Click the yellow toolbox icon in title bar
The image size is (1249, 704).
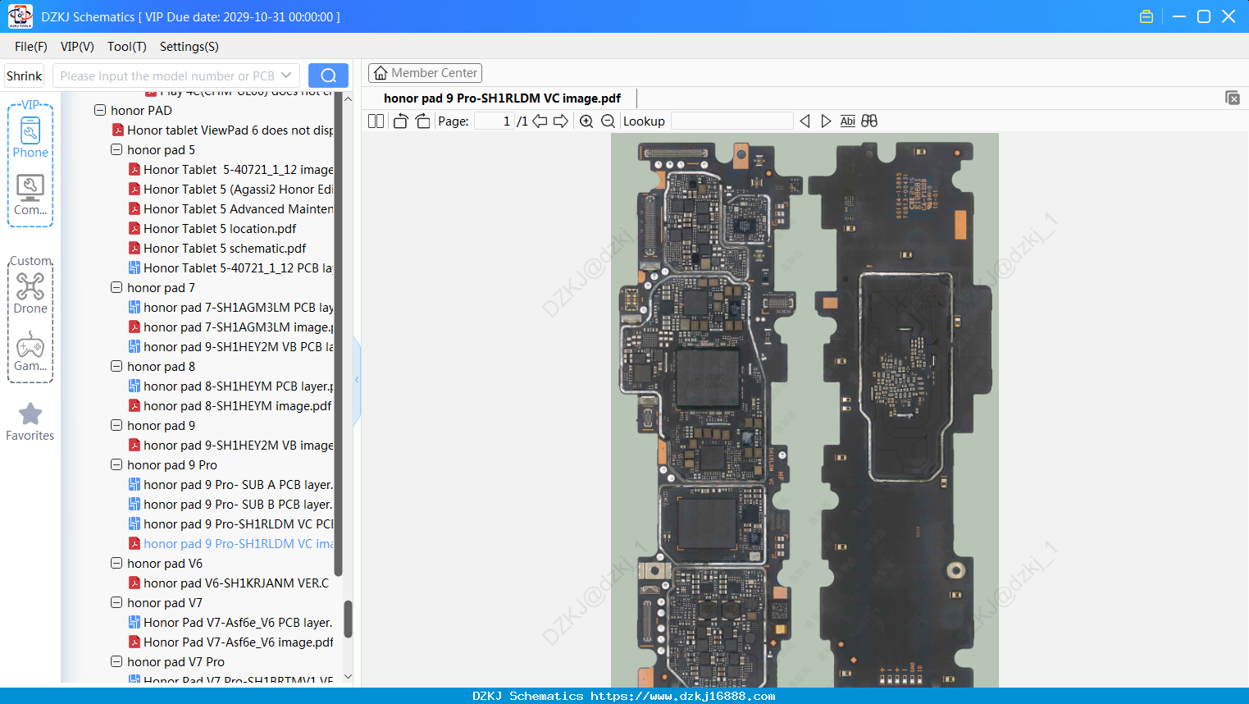pos(1146,16)
